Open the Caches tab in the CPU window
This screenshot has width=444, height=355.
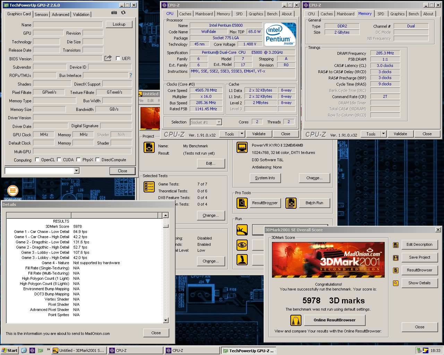(185, 14)
